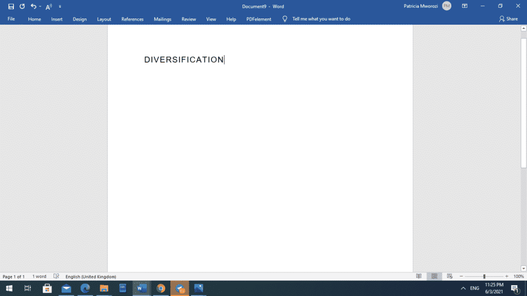
Task: Switch to Read Mode view
Action: [419, 276]
